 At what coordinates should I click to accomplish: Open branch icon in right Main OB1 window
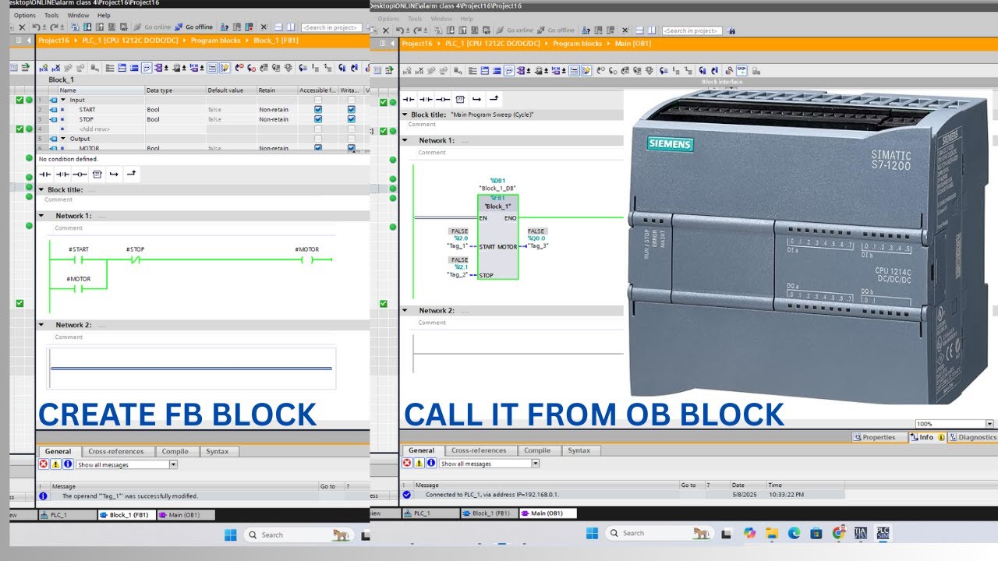[x=477, y=99]
